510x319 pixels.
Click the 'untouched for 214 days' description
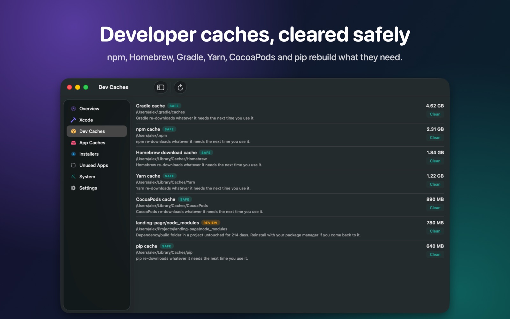point(248,235)
